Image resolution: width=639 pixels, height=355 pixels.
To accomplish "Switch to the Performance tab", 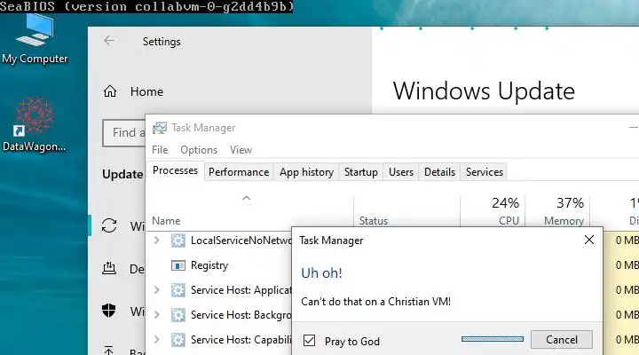I will [238, 172].
